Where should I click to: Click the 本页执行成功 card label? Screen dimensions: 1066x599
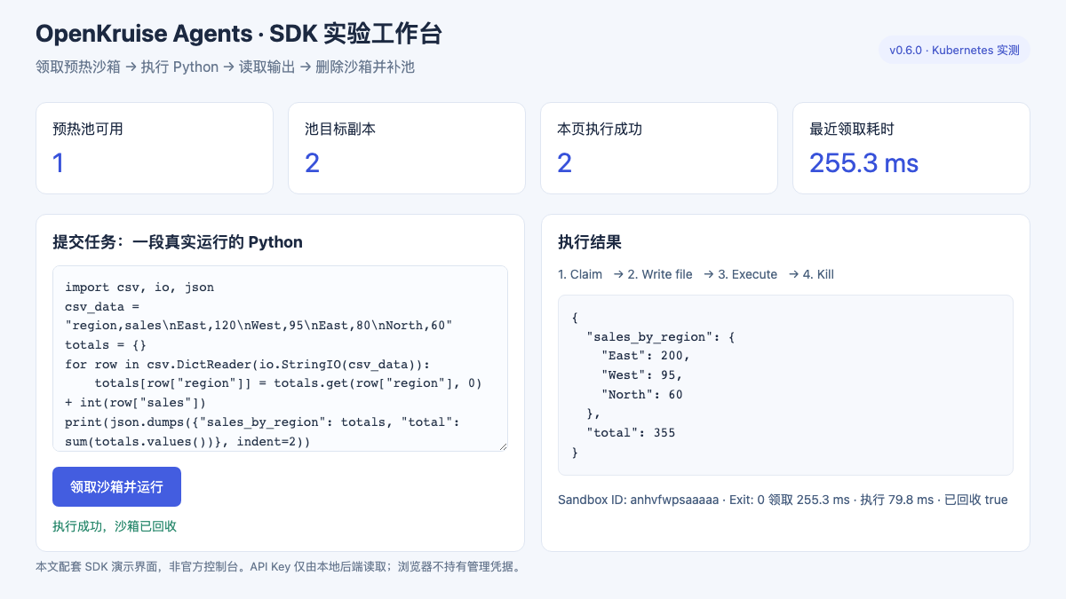tap(600, 129)
